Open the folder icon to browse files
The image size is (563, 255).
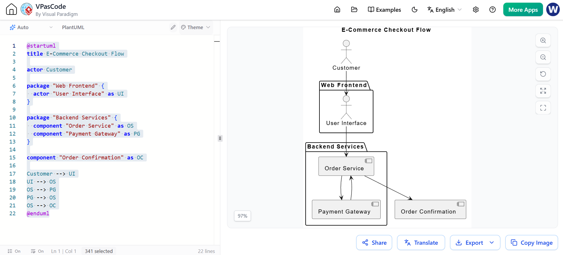click(x=354, y=10)
